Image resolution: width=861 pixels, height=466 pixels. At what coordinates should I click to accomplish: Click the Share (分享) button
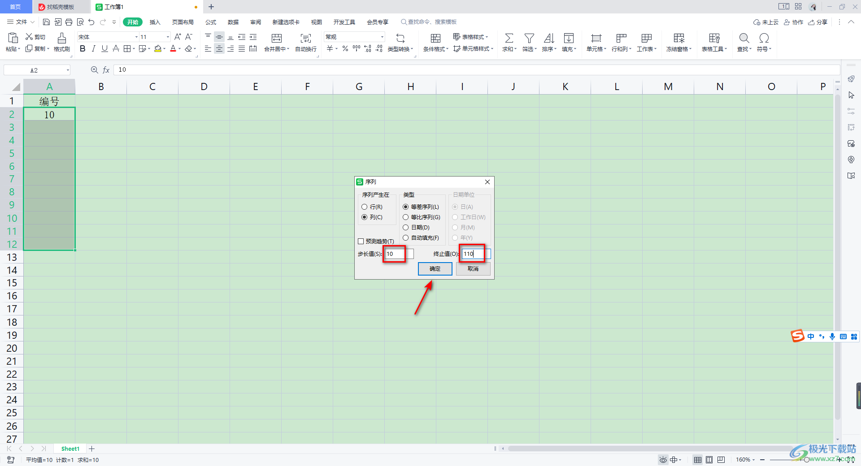point(818,22)
